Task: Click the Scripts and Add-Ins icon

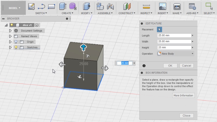Action: tap(192, 6)
